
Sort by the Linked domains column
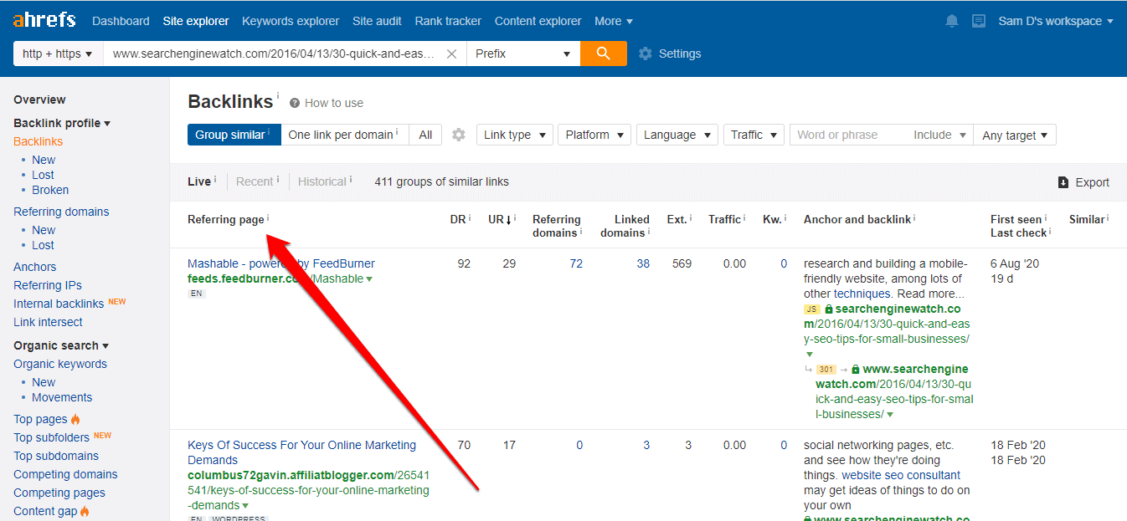(625, 226)
